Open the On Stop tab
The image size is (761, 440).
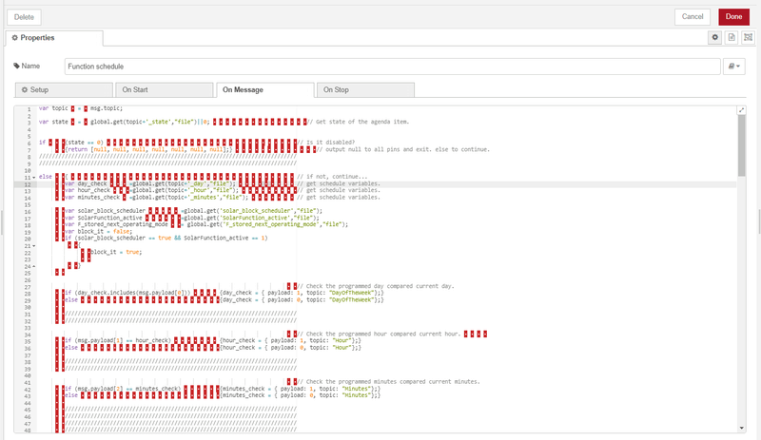coord(365,89)
